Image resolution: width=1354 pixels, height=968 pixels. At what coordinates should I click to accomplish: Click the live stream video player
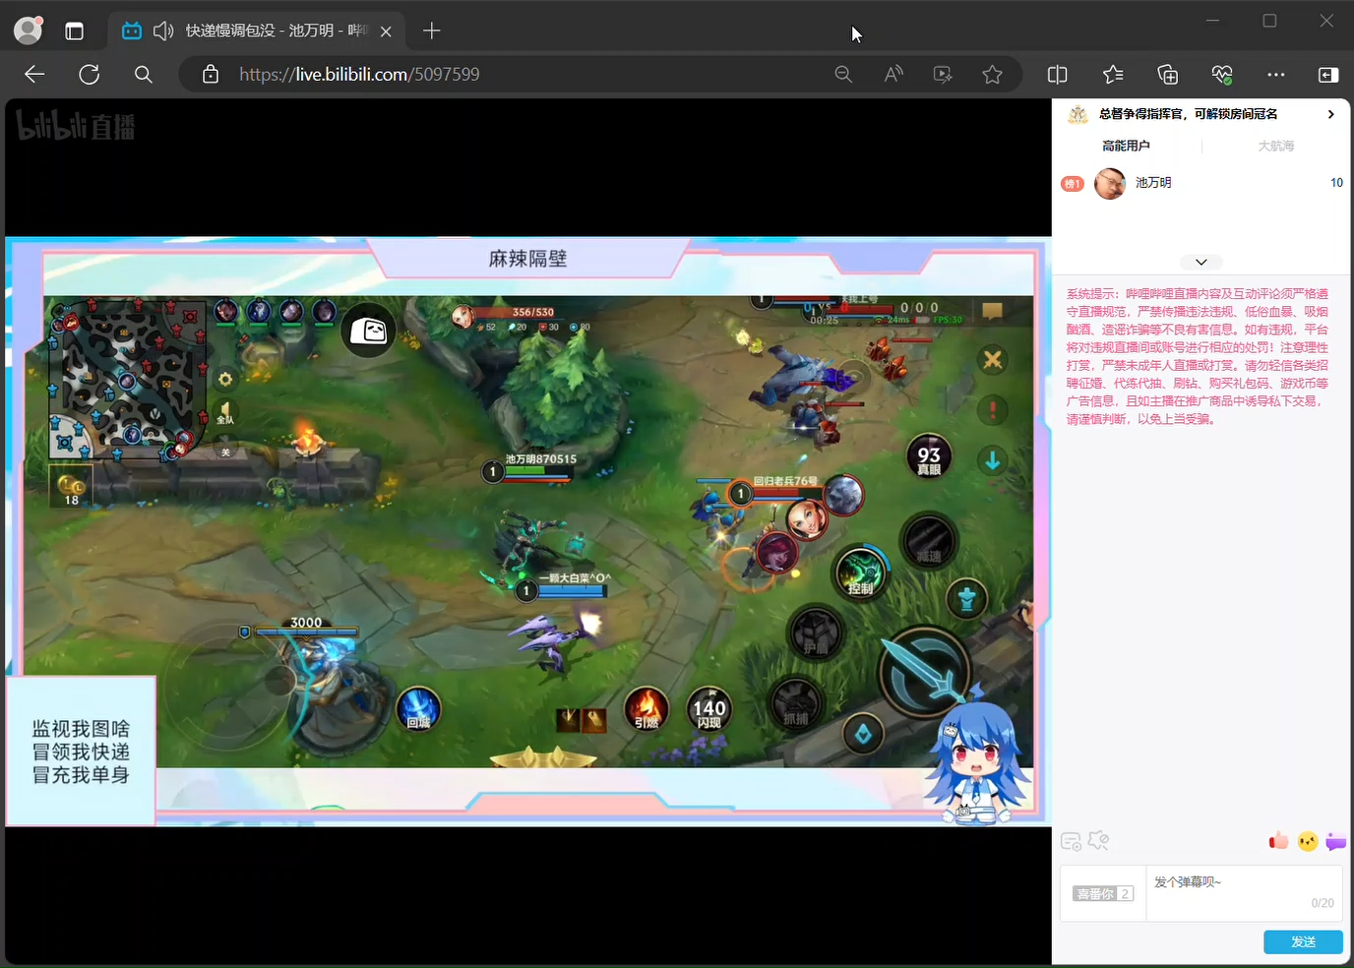(528, 531)
